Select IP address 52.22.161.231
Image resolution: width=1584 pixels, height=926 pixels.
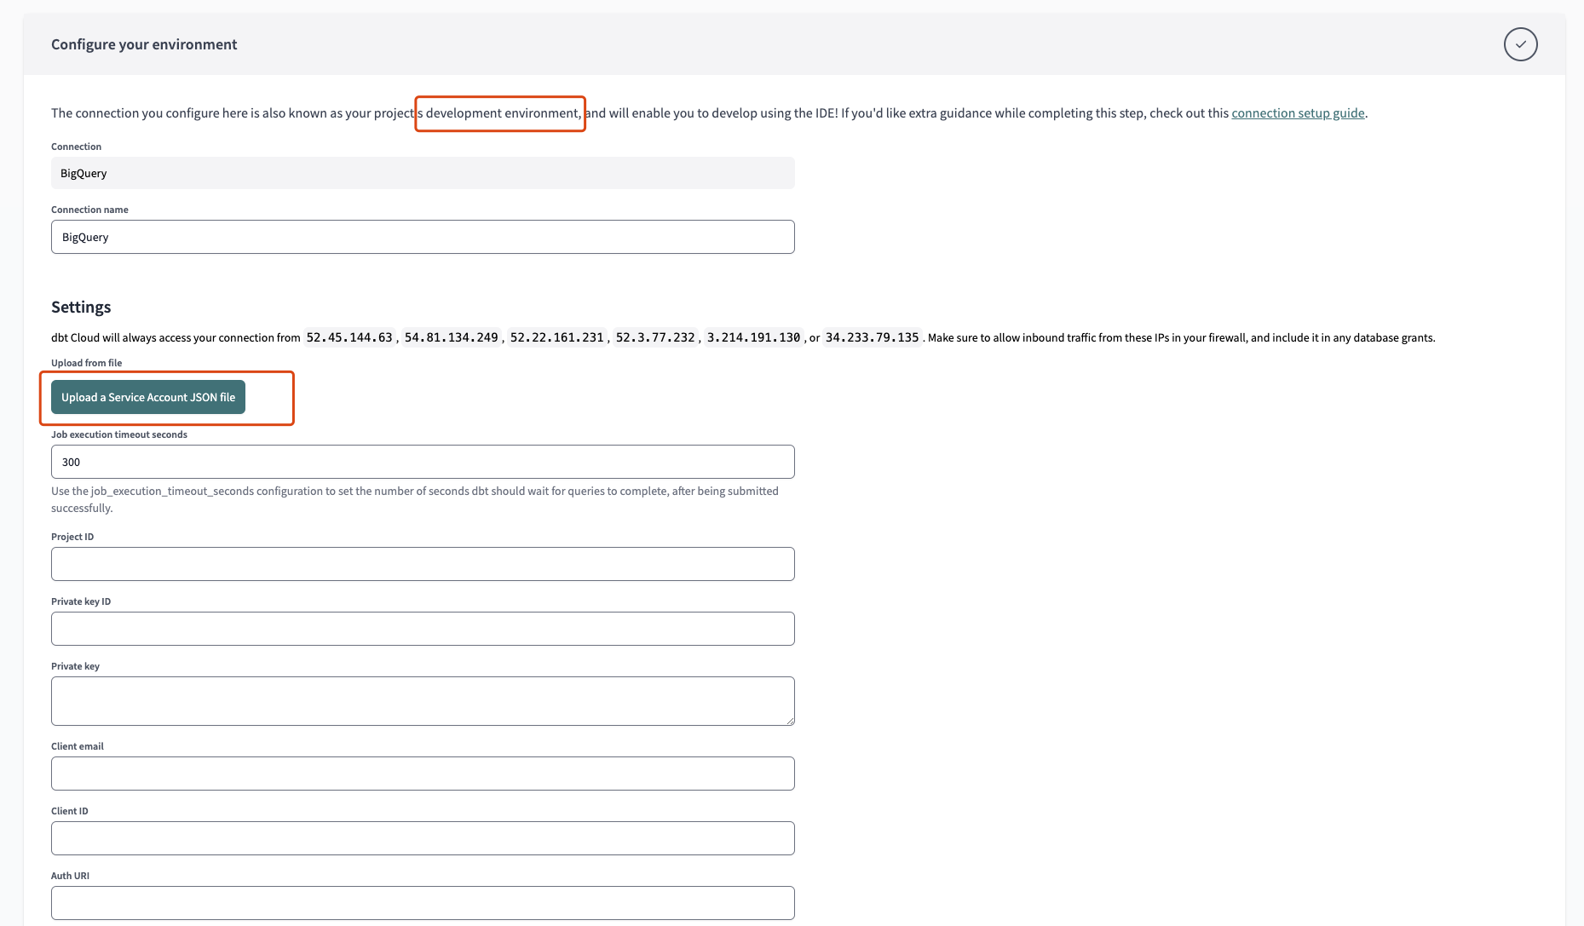556,337
